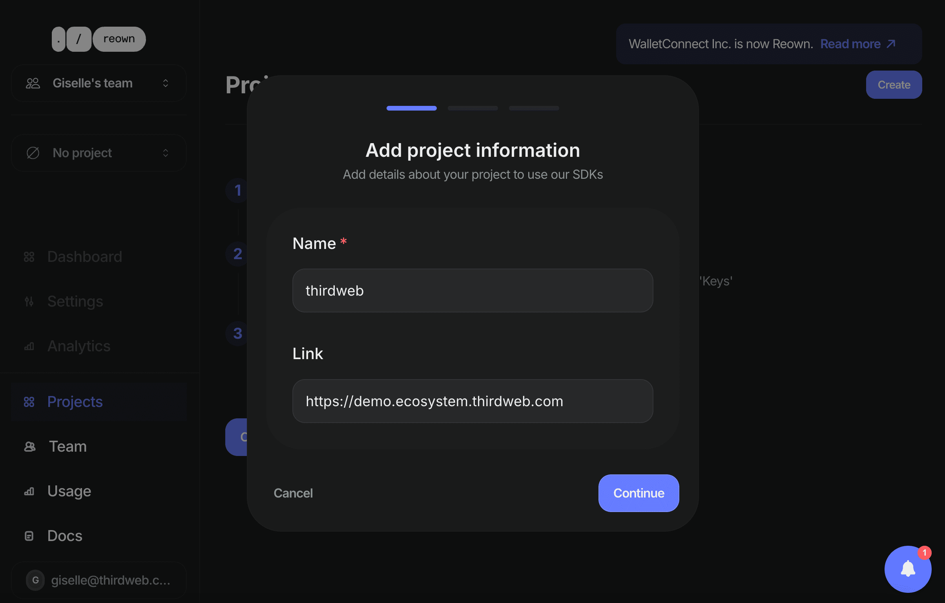The width and height of the screenshot is (945, 603).
Task: Focus the project Name input field
Action: 472,291
